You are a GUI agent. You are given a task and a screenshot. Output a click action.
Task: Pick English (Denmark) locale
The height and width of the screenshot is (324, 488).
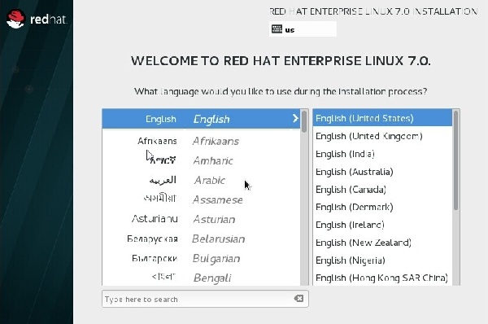click(x=382, y=207)
